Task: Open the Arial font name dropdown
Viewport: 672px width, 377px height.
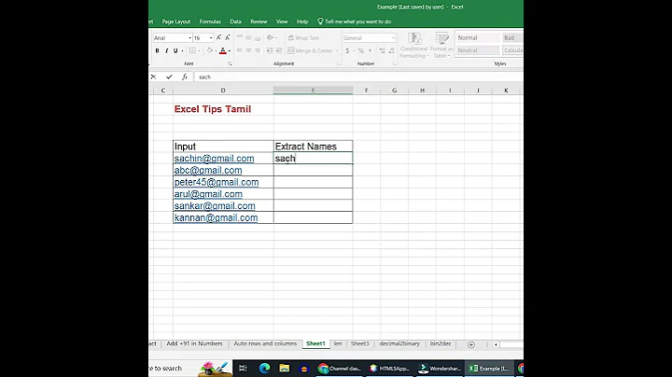Action: (189, 38)
